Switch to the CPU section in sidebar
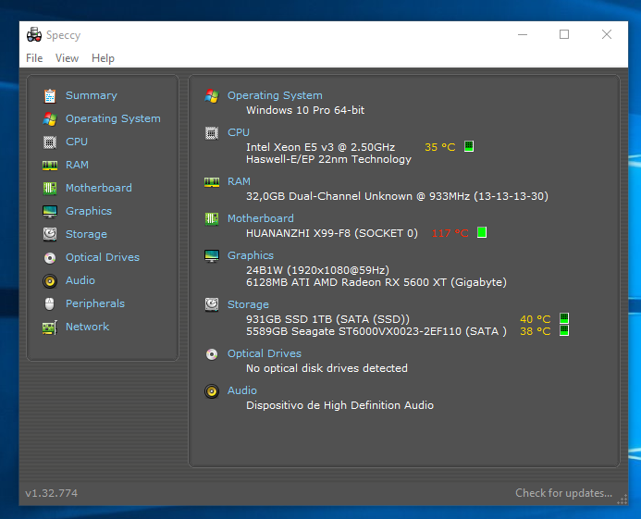641x519 pixels. 77,142
